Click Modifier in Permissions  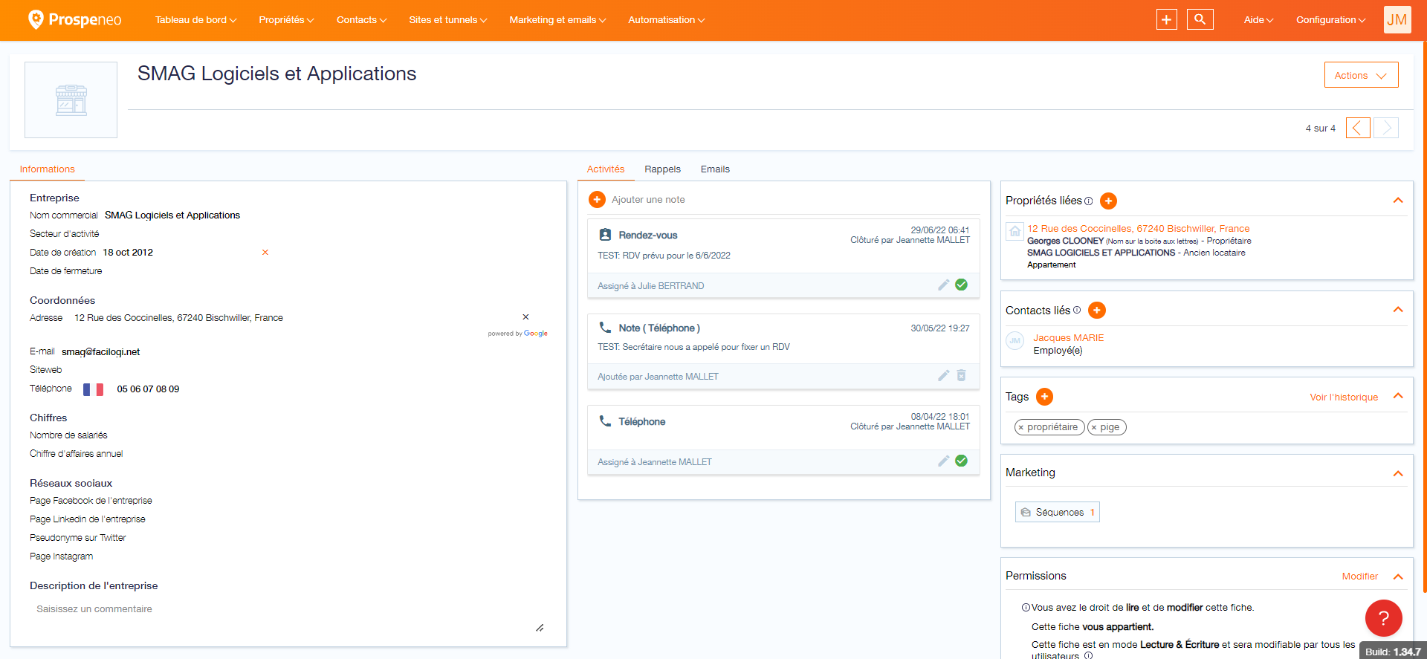tap(1359, 577)
